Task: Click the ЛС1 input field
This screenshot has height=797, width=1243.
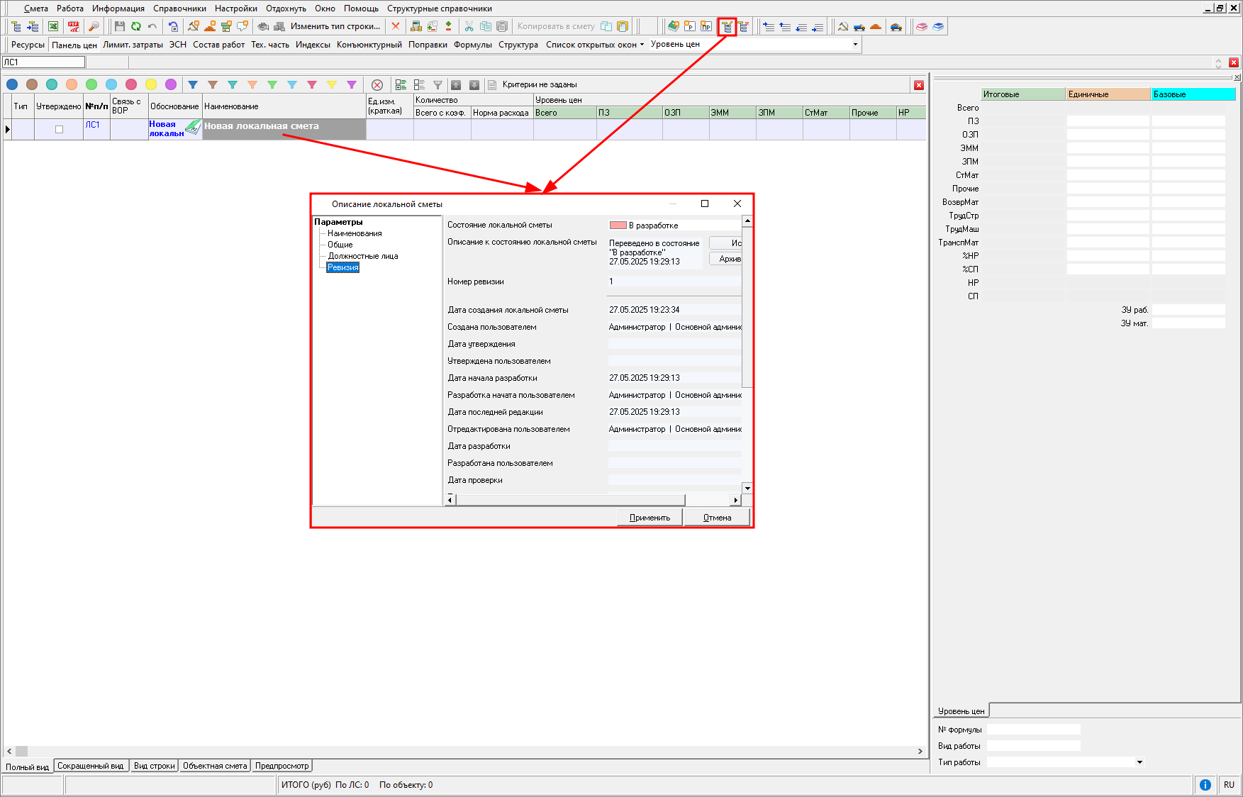Action: point(43,62)
